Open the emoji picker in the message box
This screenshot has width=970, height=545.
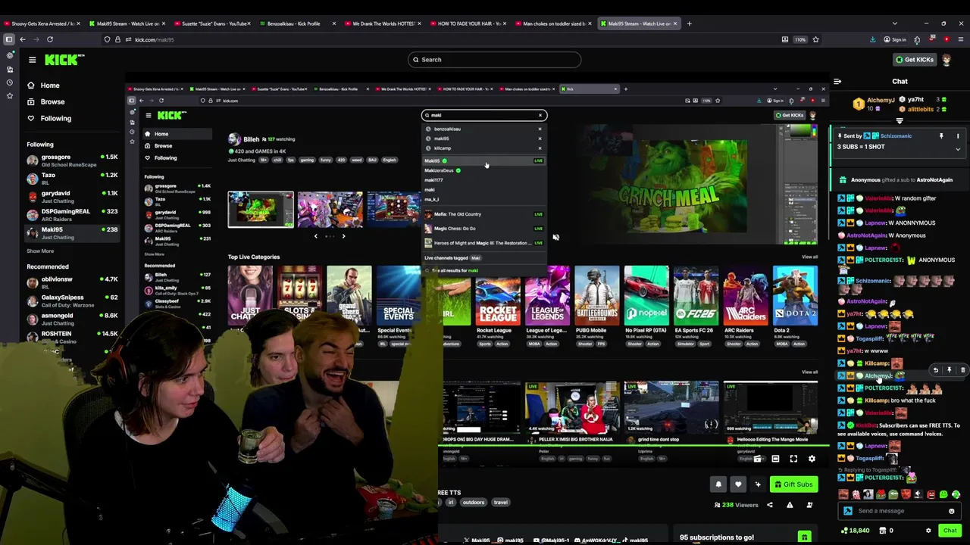952,511
